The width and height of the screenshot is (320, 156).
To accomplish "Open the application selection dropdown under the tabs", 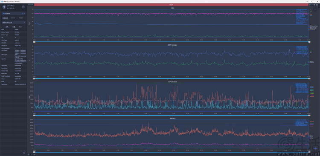I will coord(14,23).
